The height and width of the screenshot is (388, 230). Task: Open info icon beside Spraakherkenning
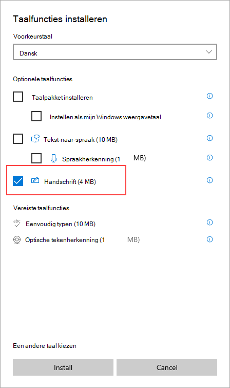(x=209, y=158)
